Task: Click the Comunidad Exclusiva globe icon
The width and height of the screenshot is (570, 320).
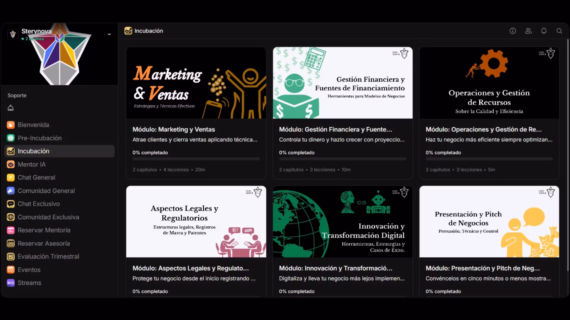Action: [11, 217]
